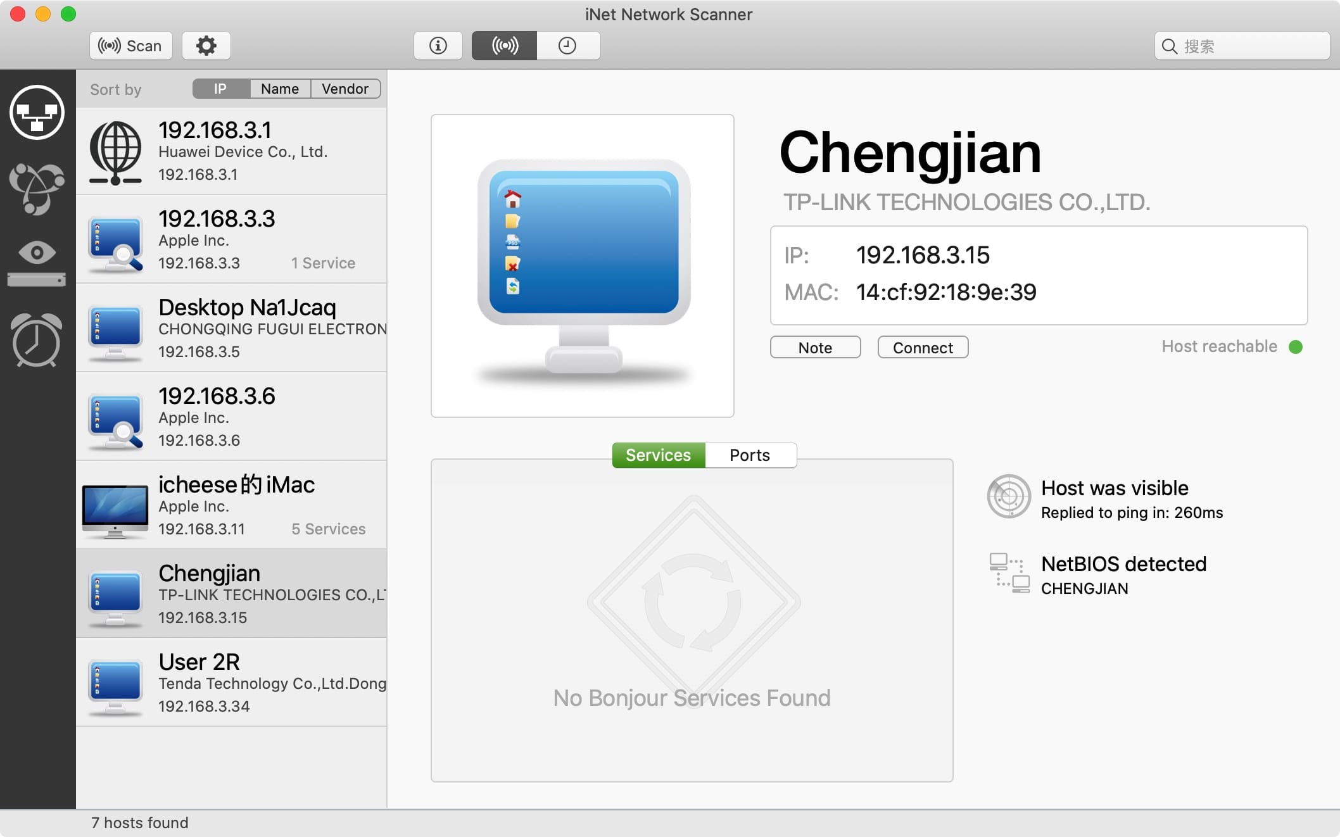Sort host list by Name
Screen dimensions: 1340x837
pyautogui.click(x=279, y=89)
